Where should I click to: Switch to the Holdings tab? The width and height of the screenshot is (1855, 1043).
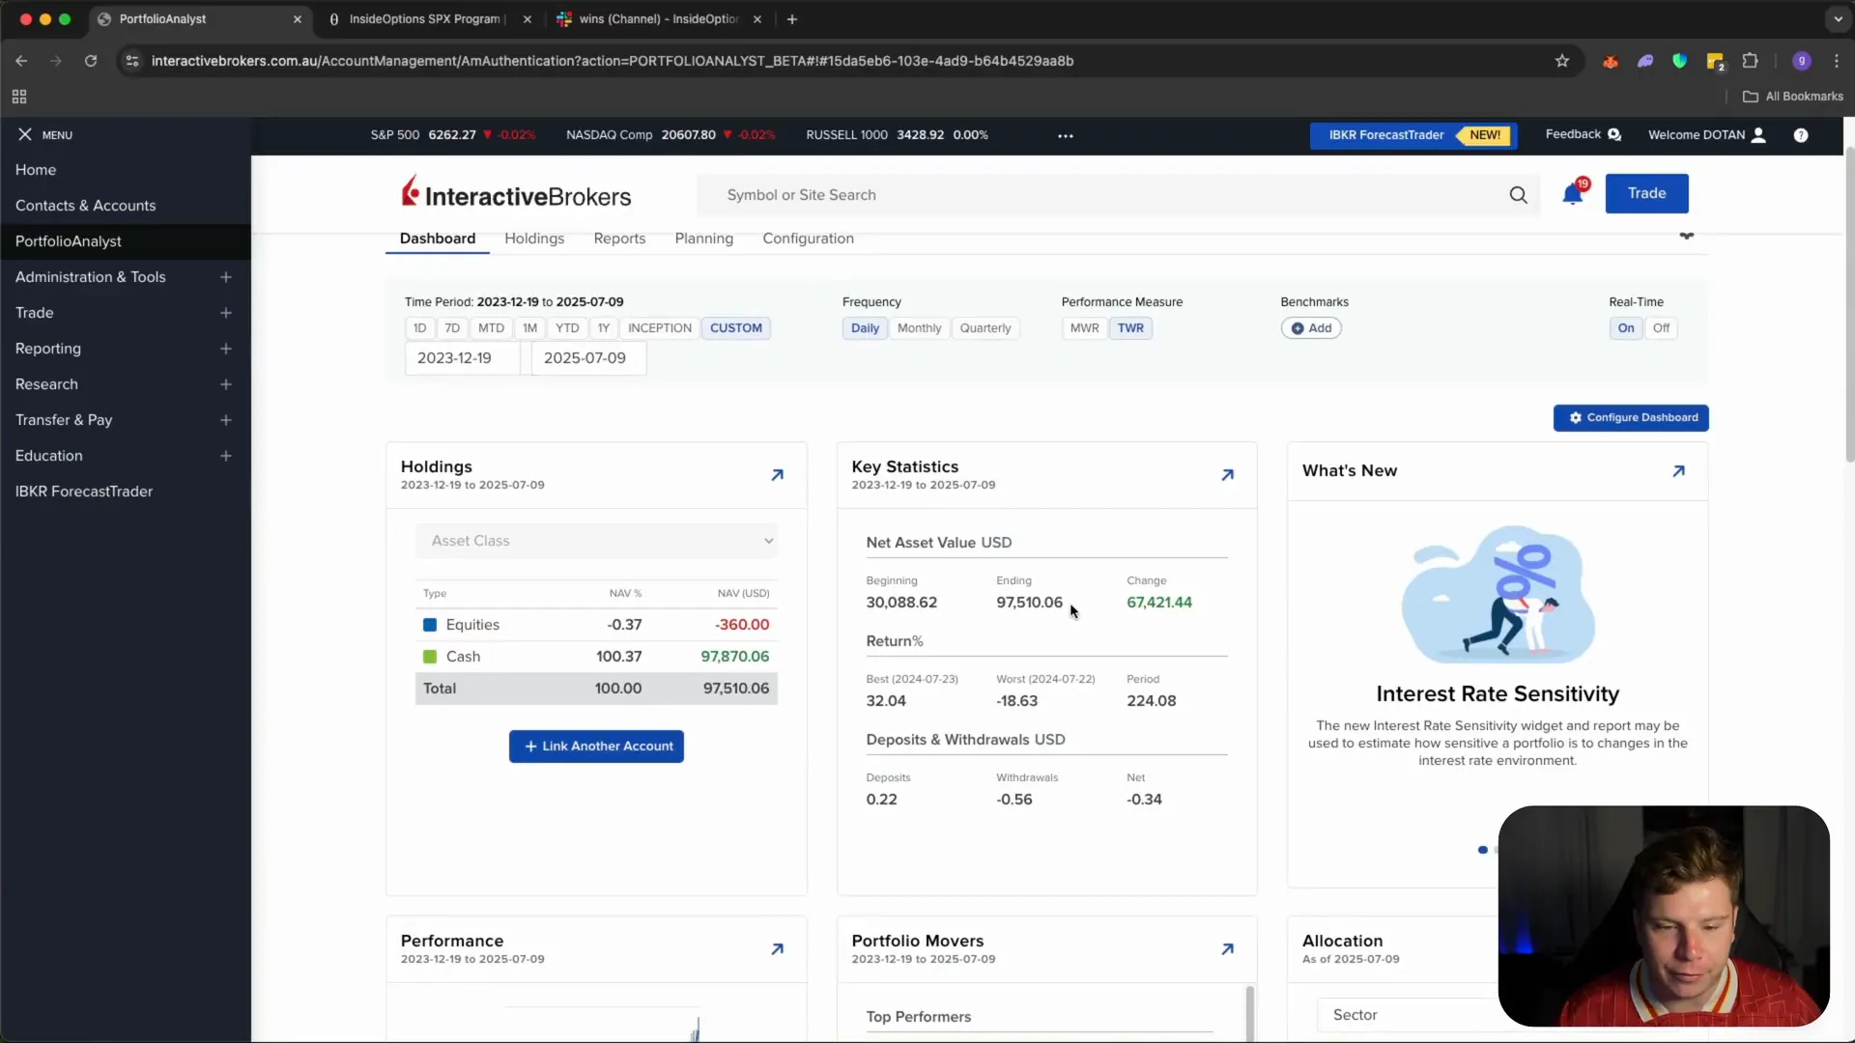coord(534,239)
